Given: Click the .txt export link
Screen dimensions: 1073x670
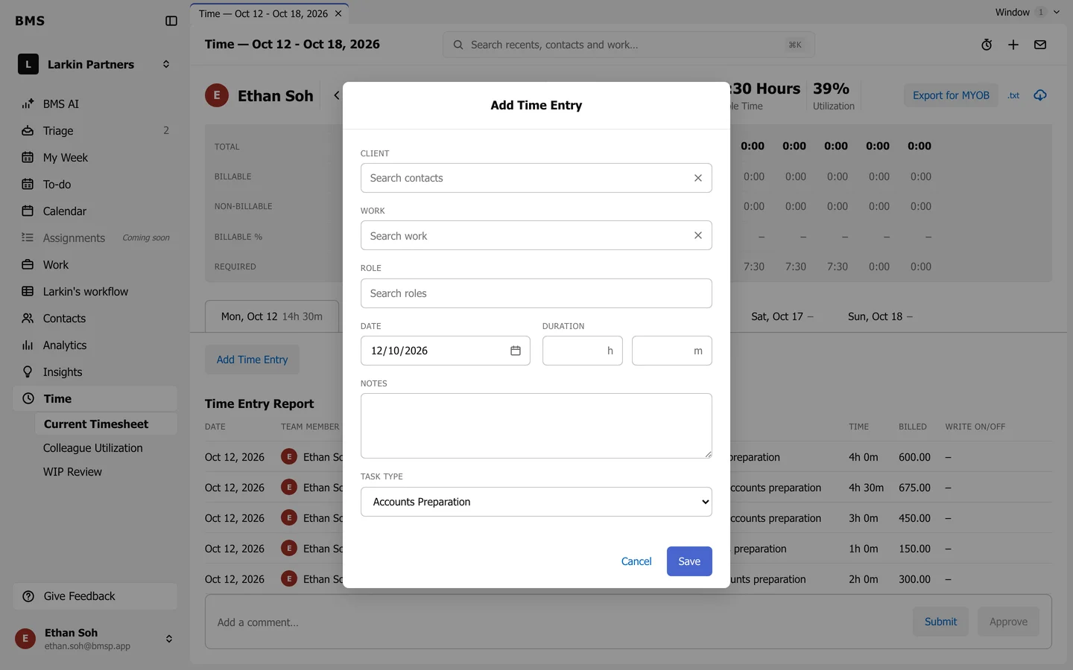Looking at the screenshot, I should (1013, 95).
